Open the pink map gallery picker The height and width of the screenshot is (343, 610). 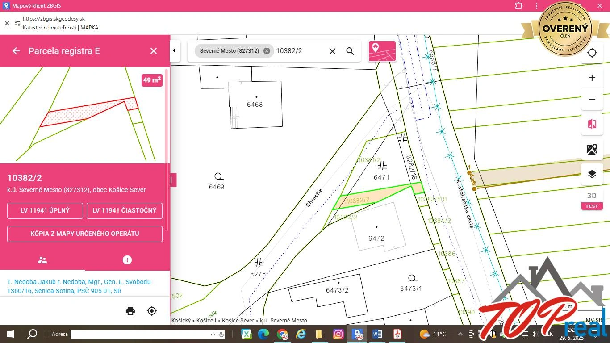[x=382, y=51]
